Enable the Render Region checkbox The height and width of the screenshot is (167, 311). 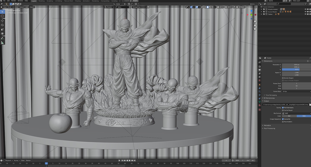click(283, 78)
